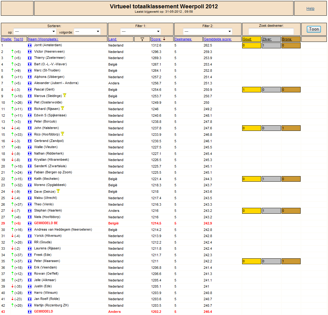Click the blue info icon next to Thierry (Zoetermeer)

[x=30, y=58]
